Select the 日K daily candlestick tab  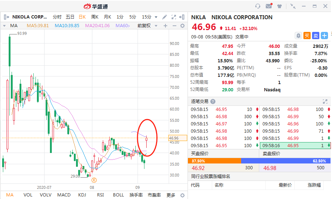click(x=82, y=17)
